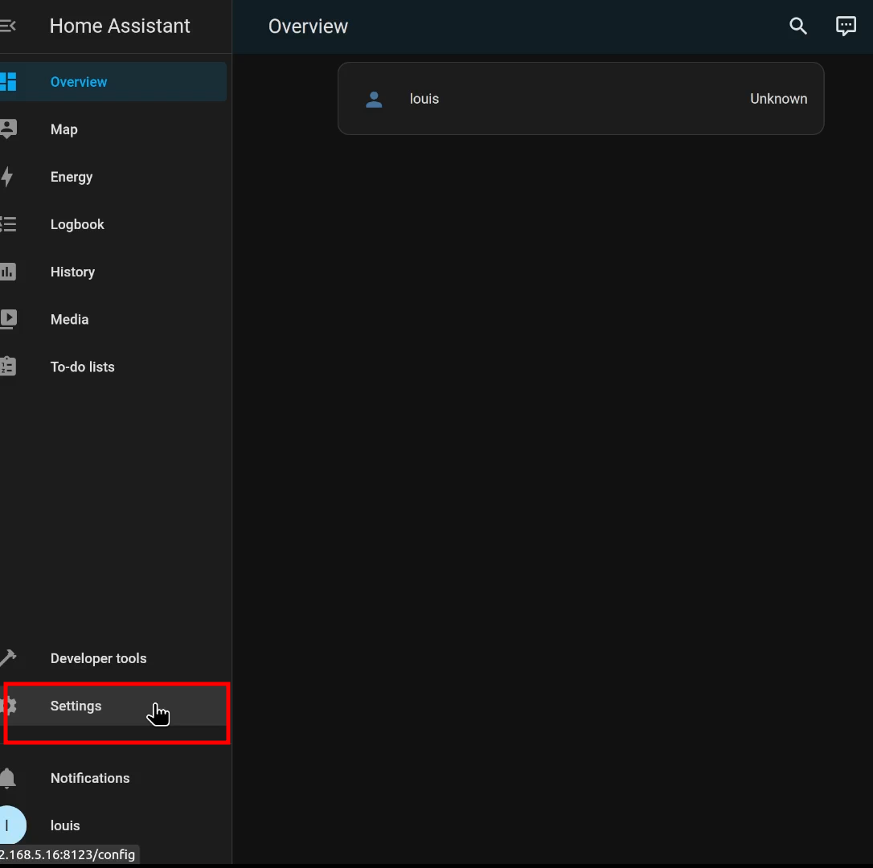
Task: Click the louis entity name in card
Action: (424, 99)
